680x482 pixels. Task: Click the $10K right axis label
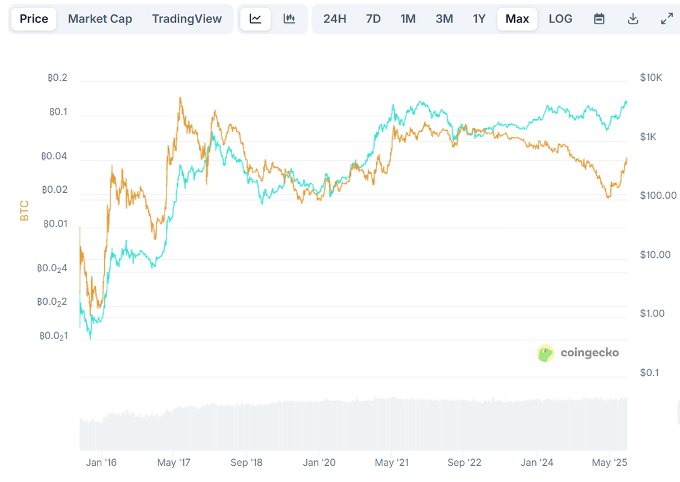tap(651, 78)
